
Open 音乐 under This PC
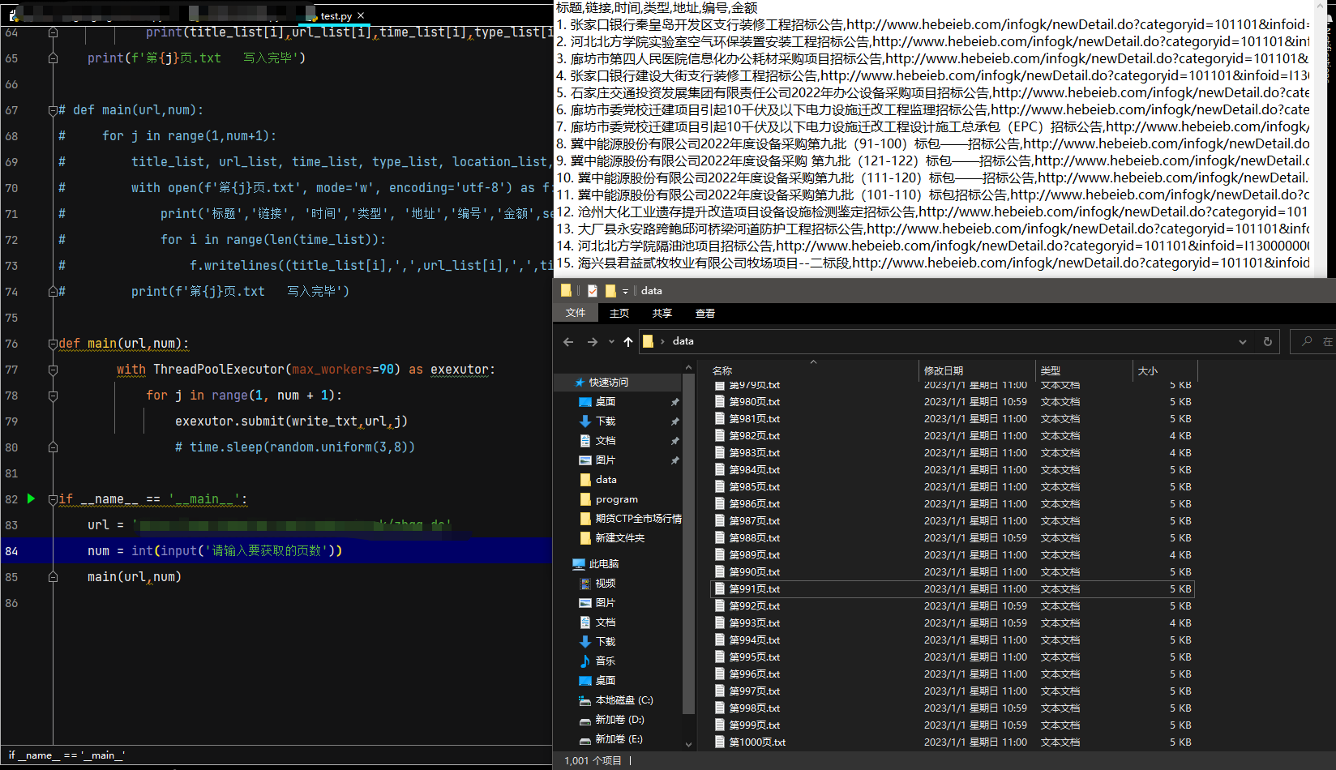[606, 661]
